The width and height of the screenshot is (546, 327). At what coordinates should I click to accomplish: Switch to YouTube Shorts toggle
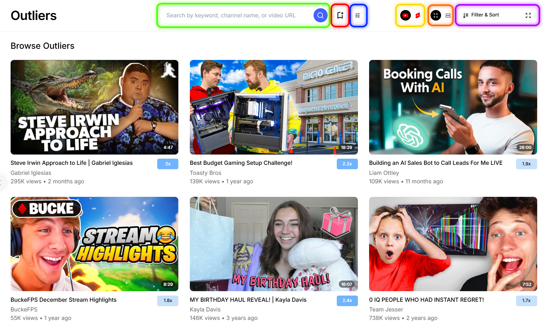(x=418, y=15)
